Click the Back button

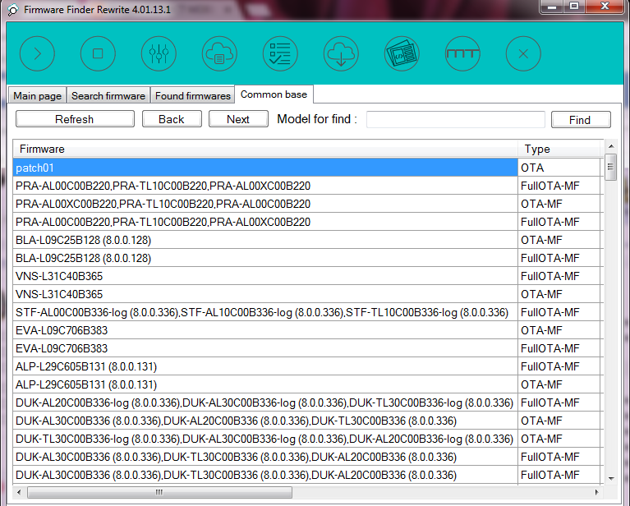[x=172, y=119]
